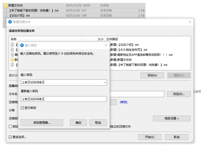The width and height of the screenshot is (201, 151).
Task: Click the 重新输入密码 text field
Action: (x=64, y=99)
